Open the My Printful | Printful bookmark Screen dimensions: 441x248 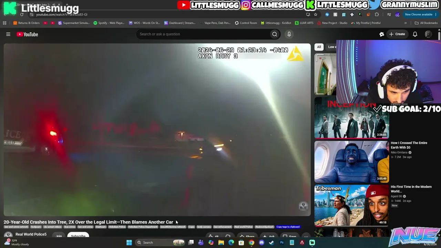pos(366,23)
